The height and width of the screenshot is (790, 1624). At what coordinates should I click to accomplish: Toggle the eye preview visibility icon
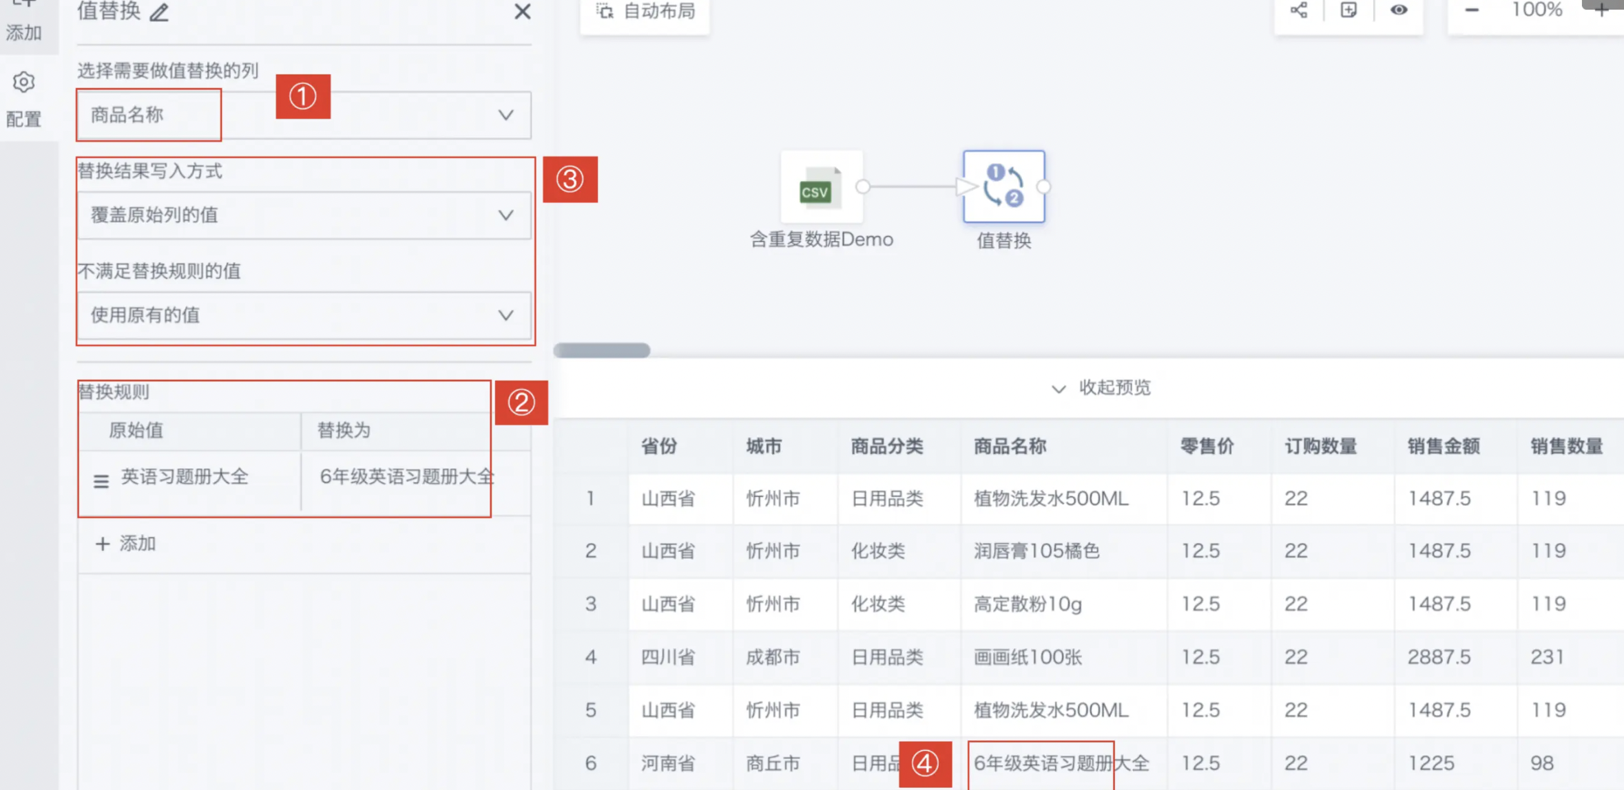[x=1398, y=10]
